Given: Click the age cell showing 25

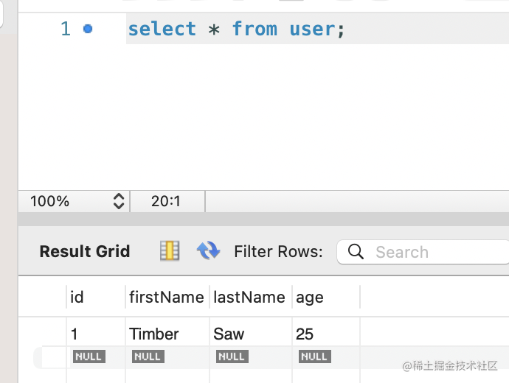Looking at the screenshot, I should (305, 334).
